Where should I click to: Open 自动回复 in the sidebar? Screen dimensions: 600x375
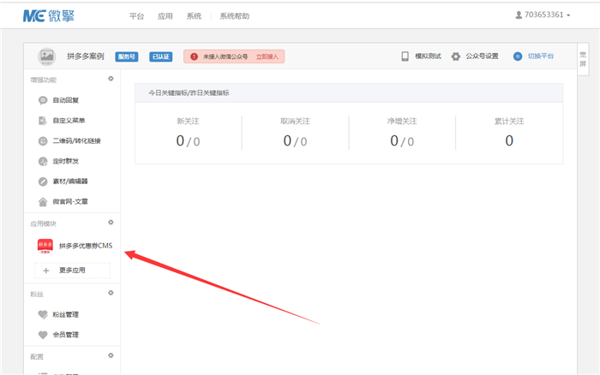point(69,100)
